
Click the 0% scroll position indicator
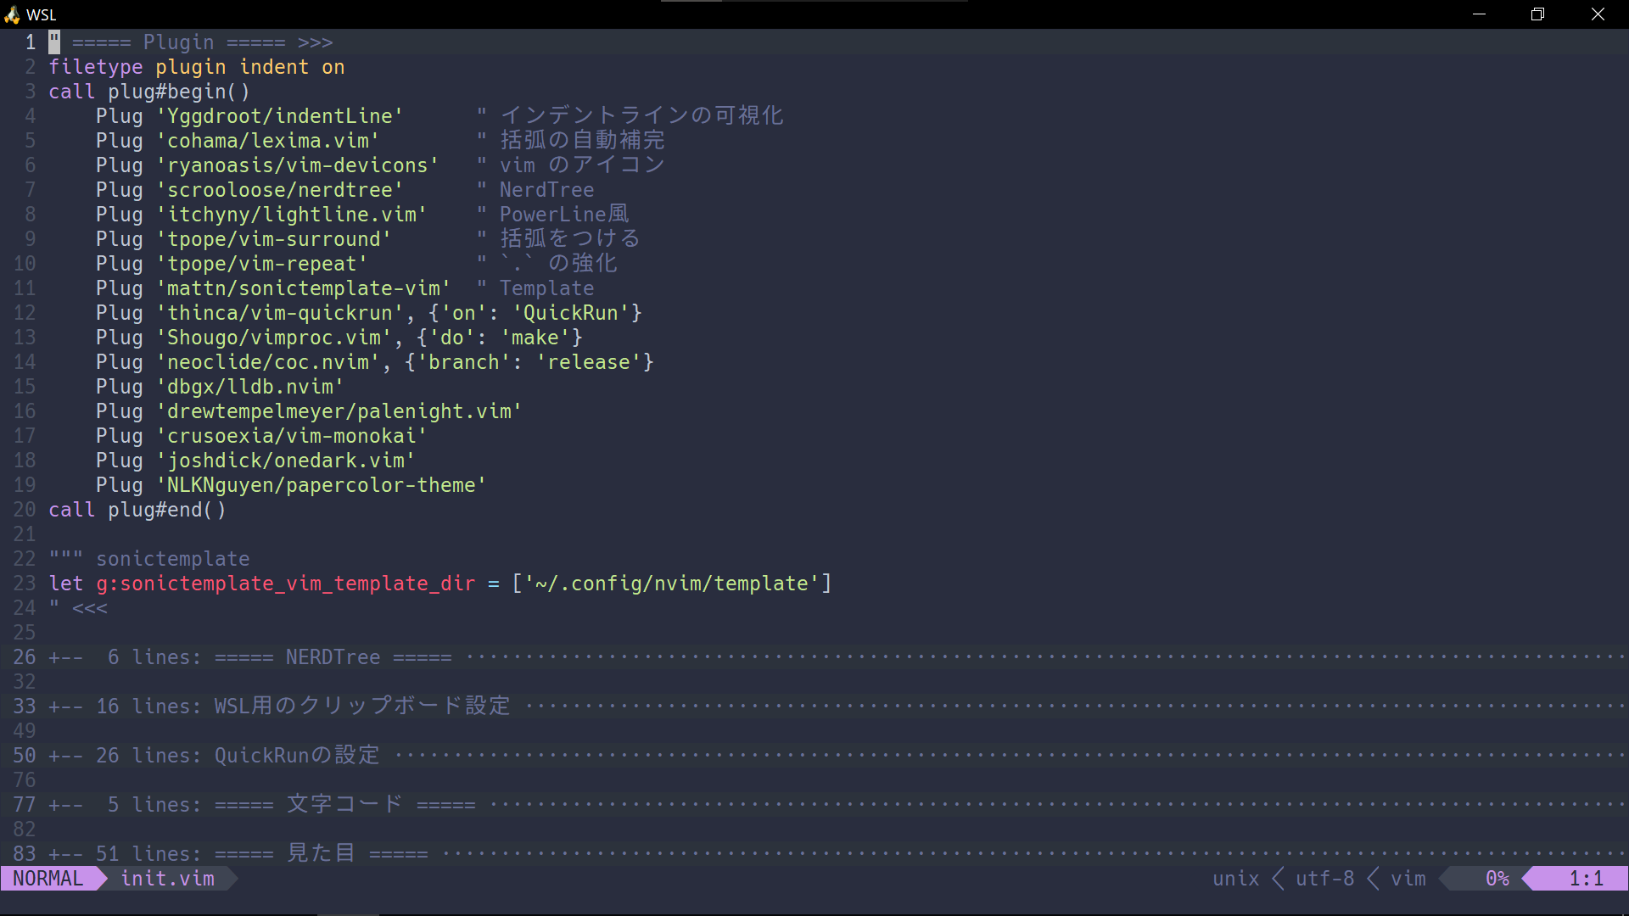click(x=1497, y=879)
